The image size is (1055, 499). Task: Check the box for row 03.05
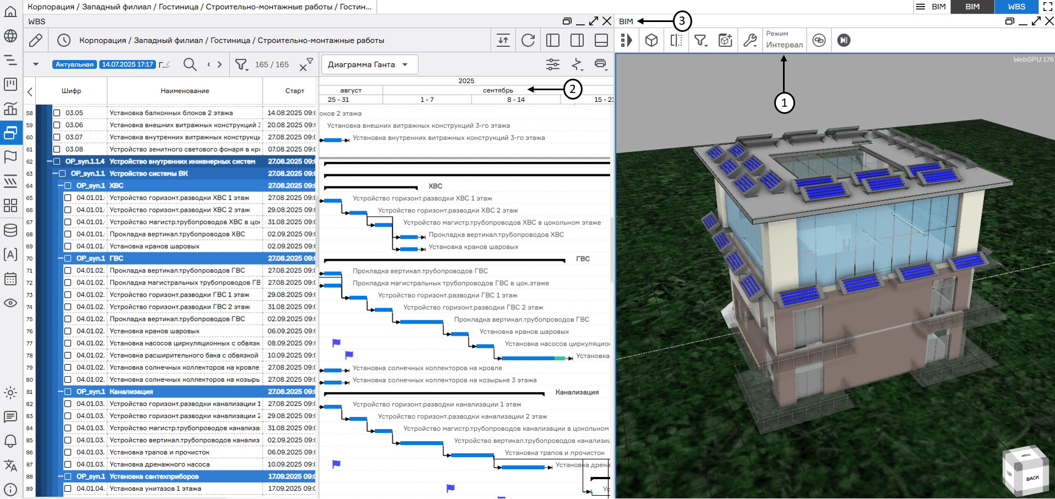(57, 113)
